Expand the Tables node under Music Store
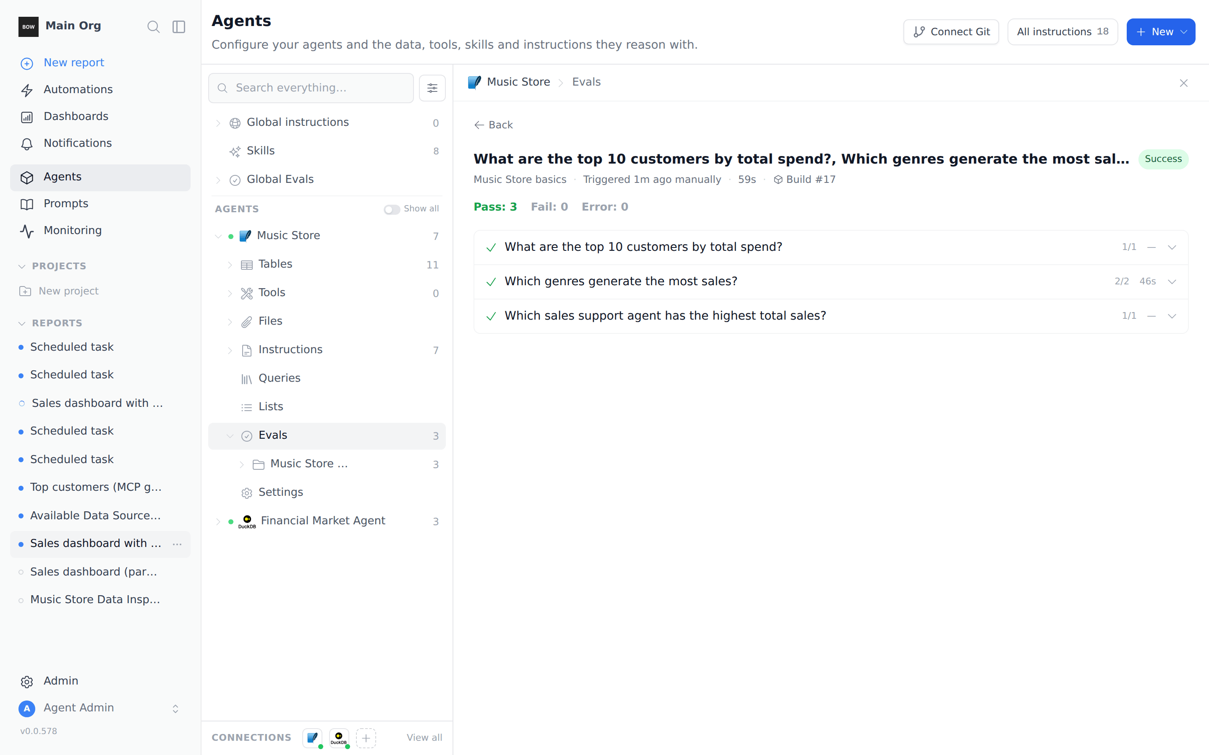This screenshot has width=1209, height=755. coord(230,265)
